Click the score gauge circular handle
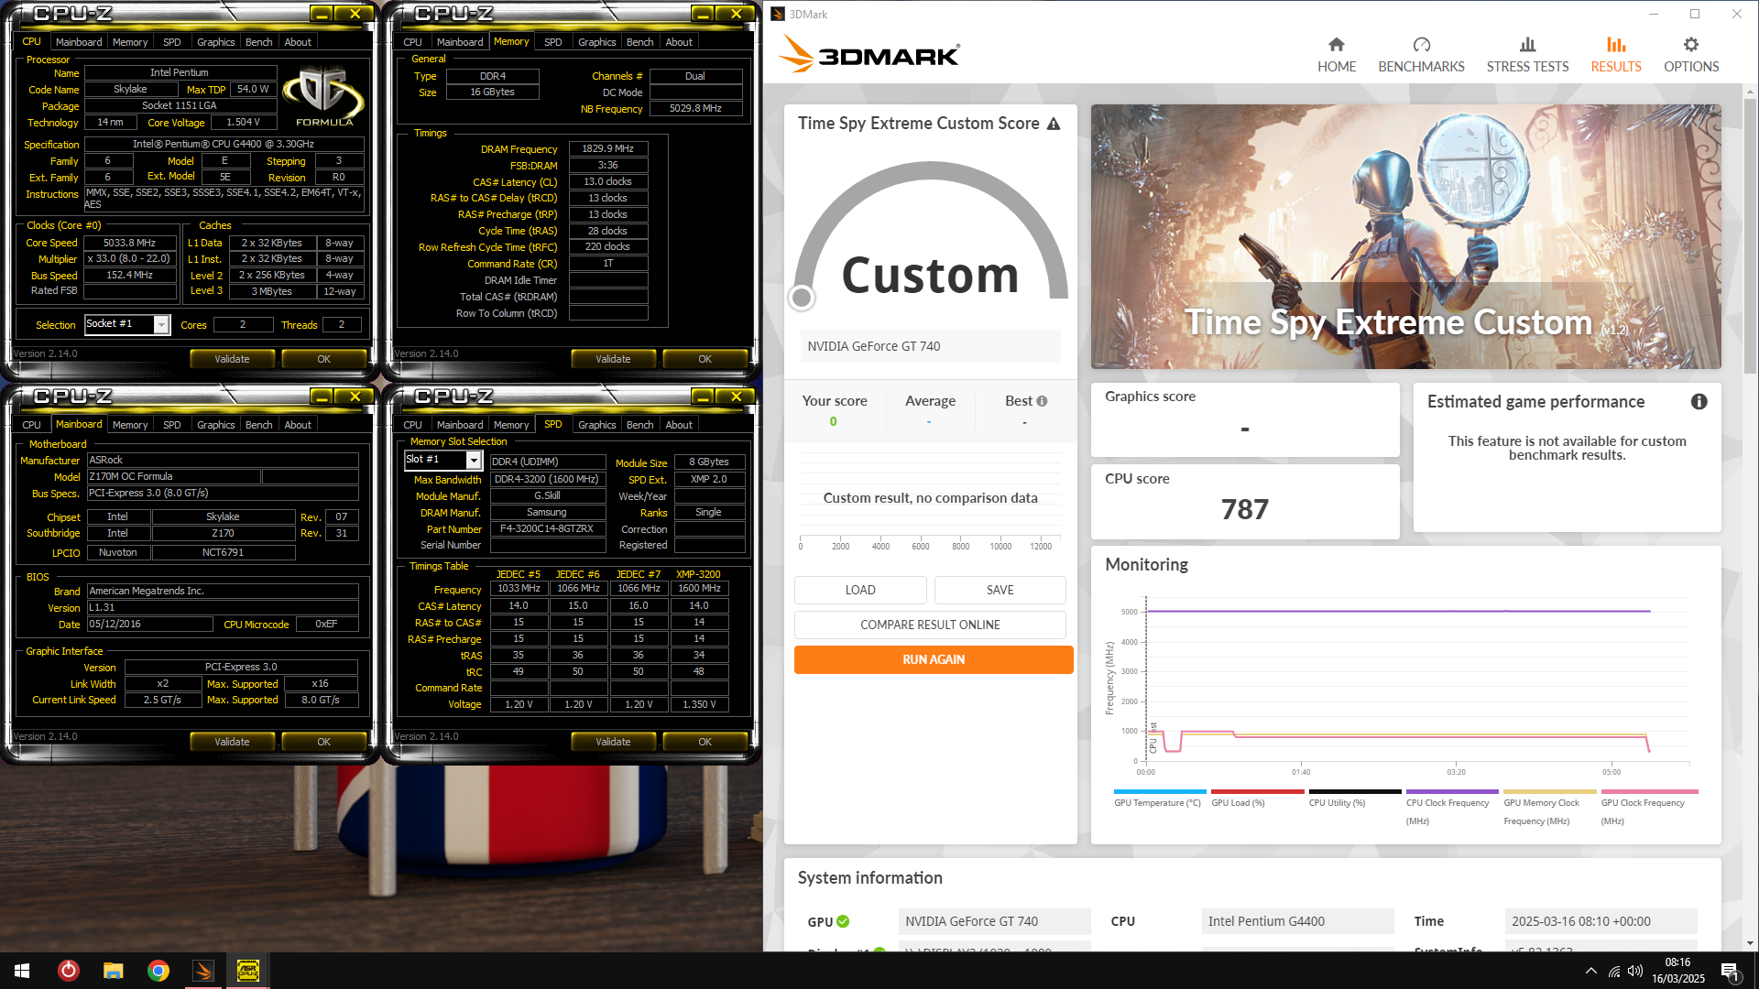The height and width of the screenshot is (989, 1759). point(802,297)
